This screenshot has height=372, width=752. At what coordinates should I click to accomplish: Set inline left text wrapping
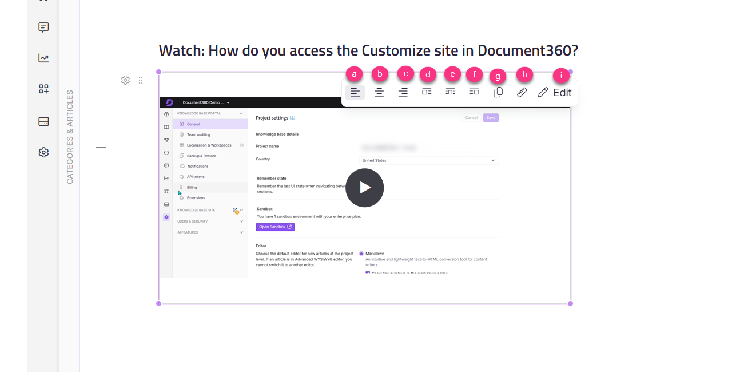coord(427,93)
